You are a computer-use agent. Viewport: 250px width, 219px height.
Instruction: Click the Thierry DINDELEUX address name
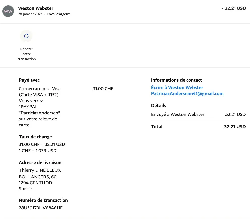(40, 170)
